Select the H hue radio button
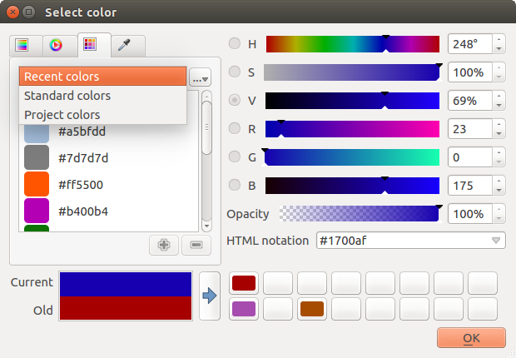This screenshot has height=358, width=516. (x=235, y=43)
